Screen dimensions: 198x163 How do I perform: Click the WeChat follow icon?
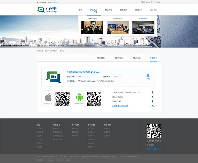(x=143, y=2)
